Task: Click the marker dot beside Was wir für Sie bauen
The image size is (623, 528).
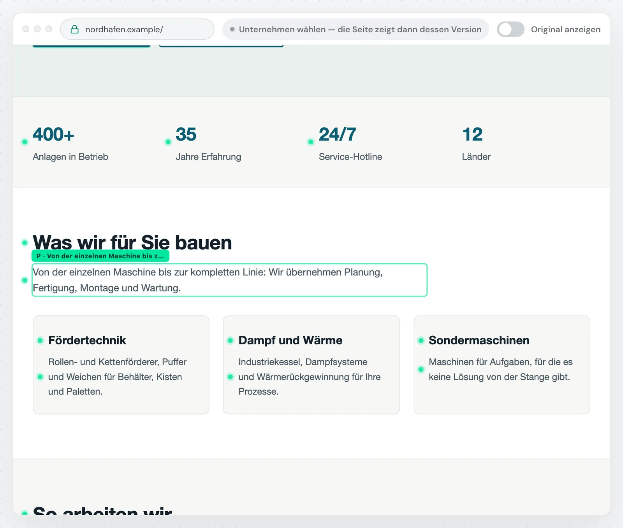Action: [x=25, y=243]
